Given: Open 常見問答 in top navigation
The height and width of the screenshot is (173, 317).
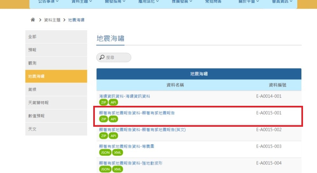Looking at the screenshot, I should pos(213,1).
